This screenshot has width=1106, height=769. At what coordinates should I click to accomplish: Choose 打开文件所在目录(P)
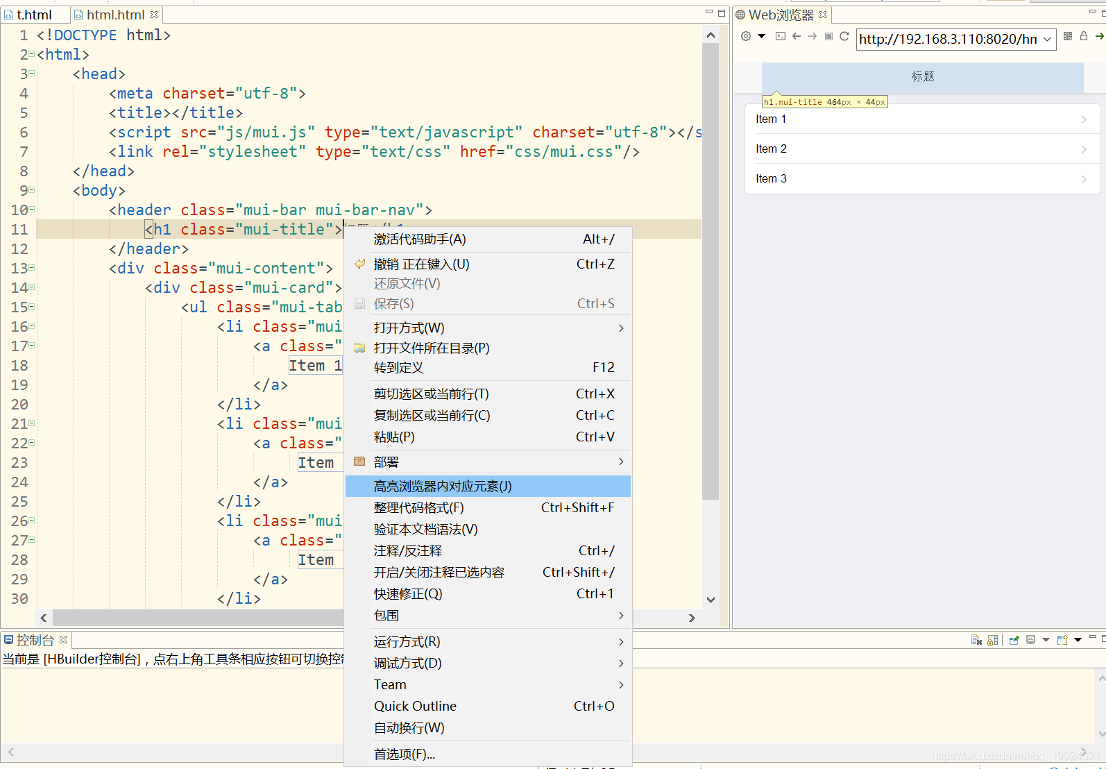point(488,348)
